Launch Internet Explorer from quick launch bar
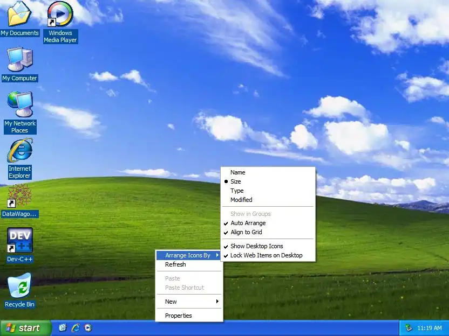449x336 pixels. pyautogui.click(x=76, y=328)
